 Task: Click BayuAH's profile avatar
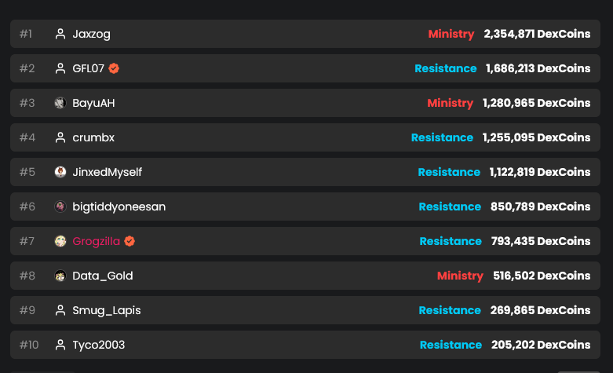click(x=60, y=103)
